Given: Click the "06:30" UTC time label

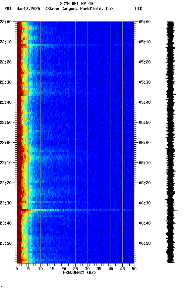Looking at the screenshot, I should click(x=145, y=203).
